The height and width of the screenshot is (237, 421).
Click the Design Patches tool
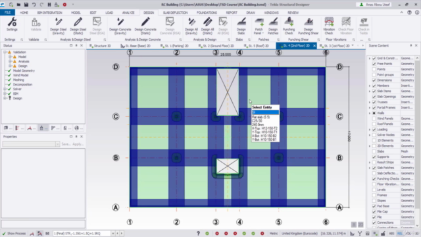273,26
